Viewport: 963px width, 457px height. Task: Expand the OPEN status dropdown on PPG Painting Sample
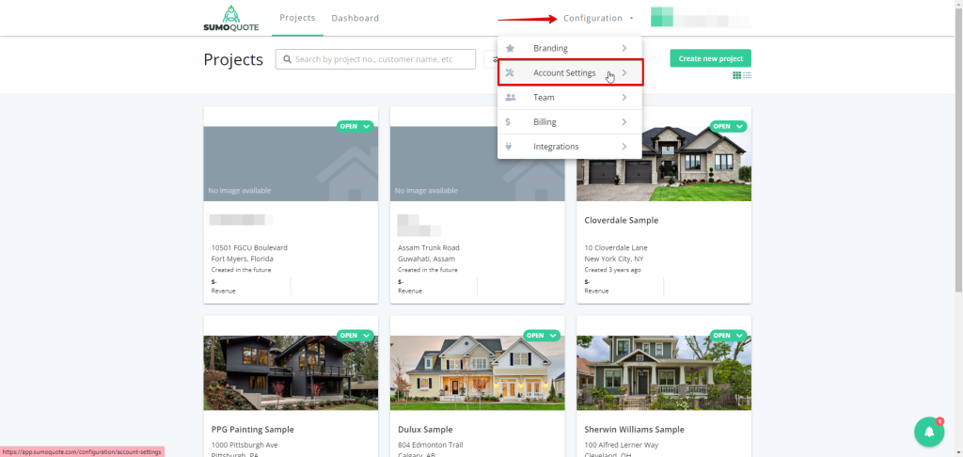pyautogui.click(x=356, y=335)
